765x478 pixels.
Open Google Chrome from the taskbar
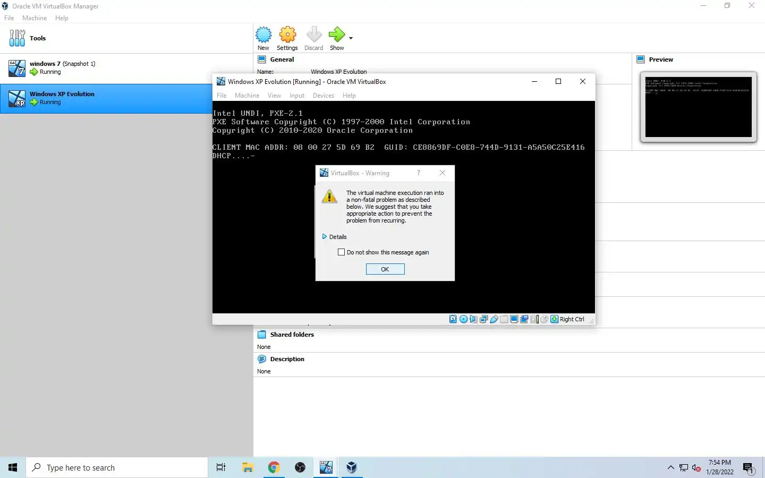[x=274, y=467]
